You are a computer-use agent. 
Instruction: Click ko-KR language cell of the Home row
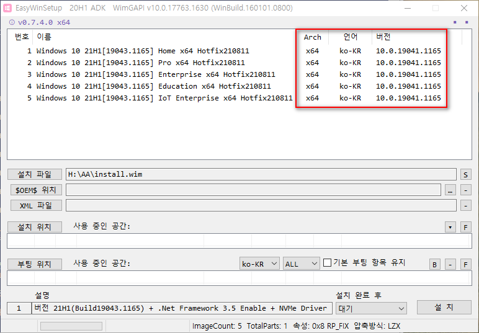[x=350, y=51]
